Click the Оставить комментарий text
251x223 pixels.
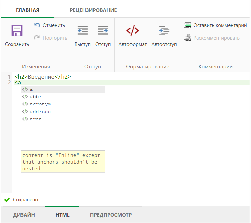[220, 25]
